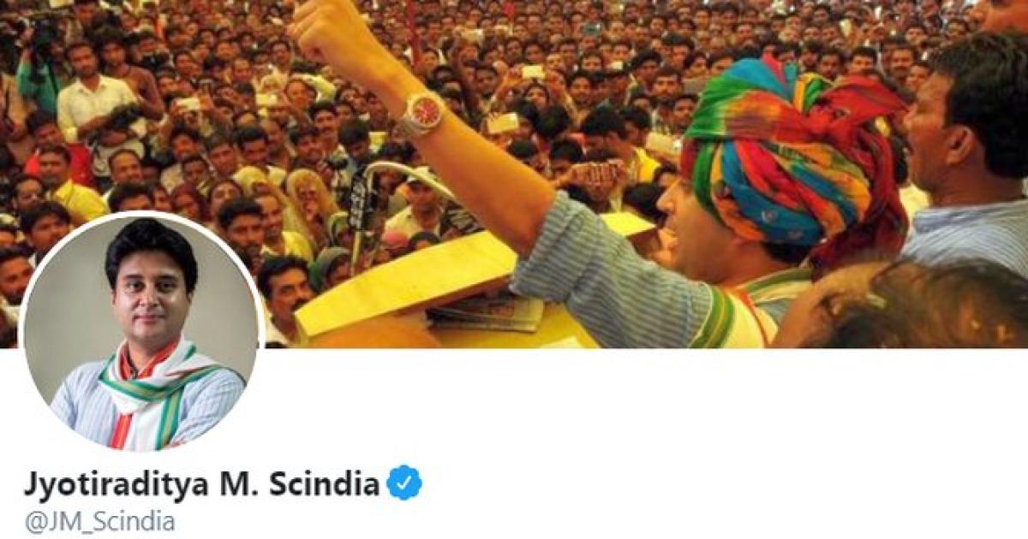
Task: Select the @JM_Scindia handle text
Action: pyautogui.click(x=99, y=522)
